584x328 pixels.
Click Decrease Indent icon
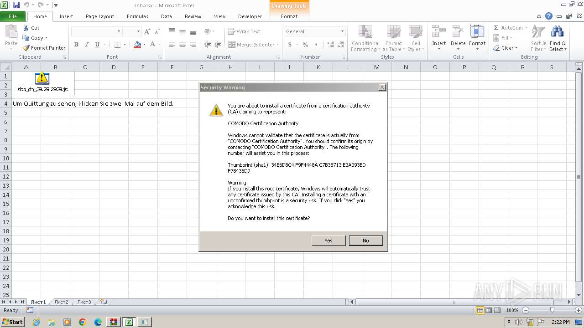tap(208, 45)
